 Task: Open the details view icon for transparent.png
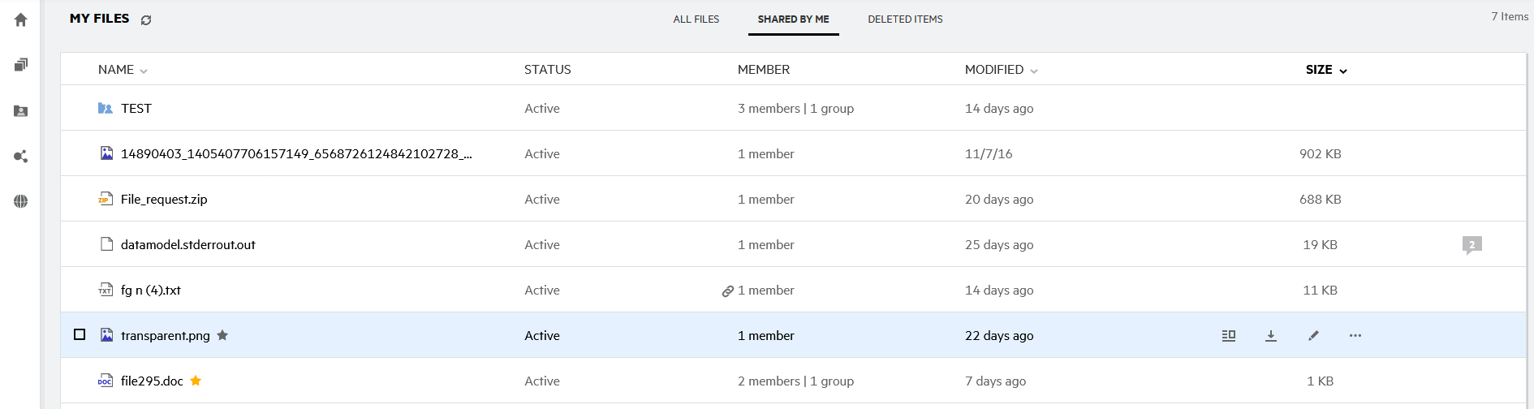coord(1229,336)
